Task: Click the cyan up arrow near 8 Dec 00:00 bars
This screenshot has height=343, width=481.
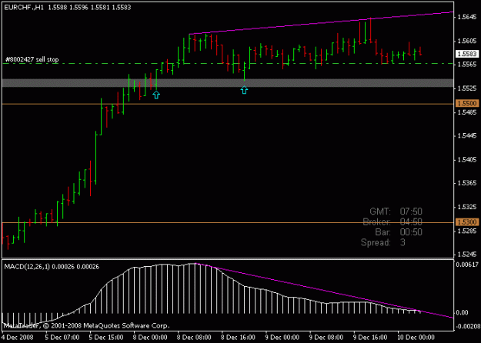Action: [x=156, y=95]
